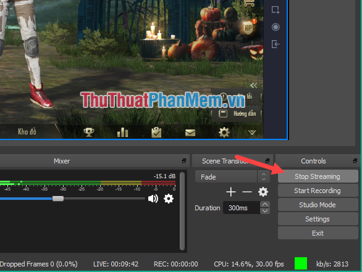The height and width of the screenshot is (272, 362).
Task: Click the Dropped Frames 0 (0.0%) text
Action: click(x=38, y=264)
